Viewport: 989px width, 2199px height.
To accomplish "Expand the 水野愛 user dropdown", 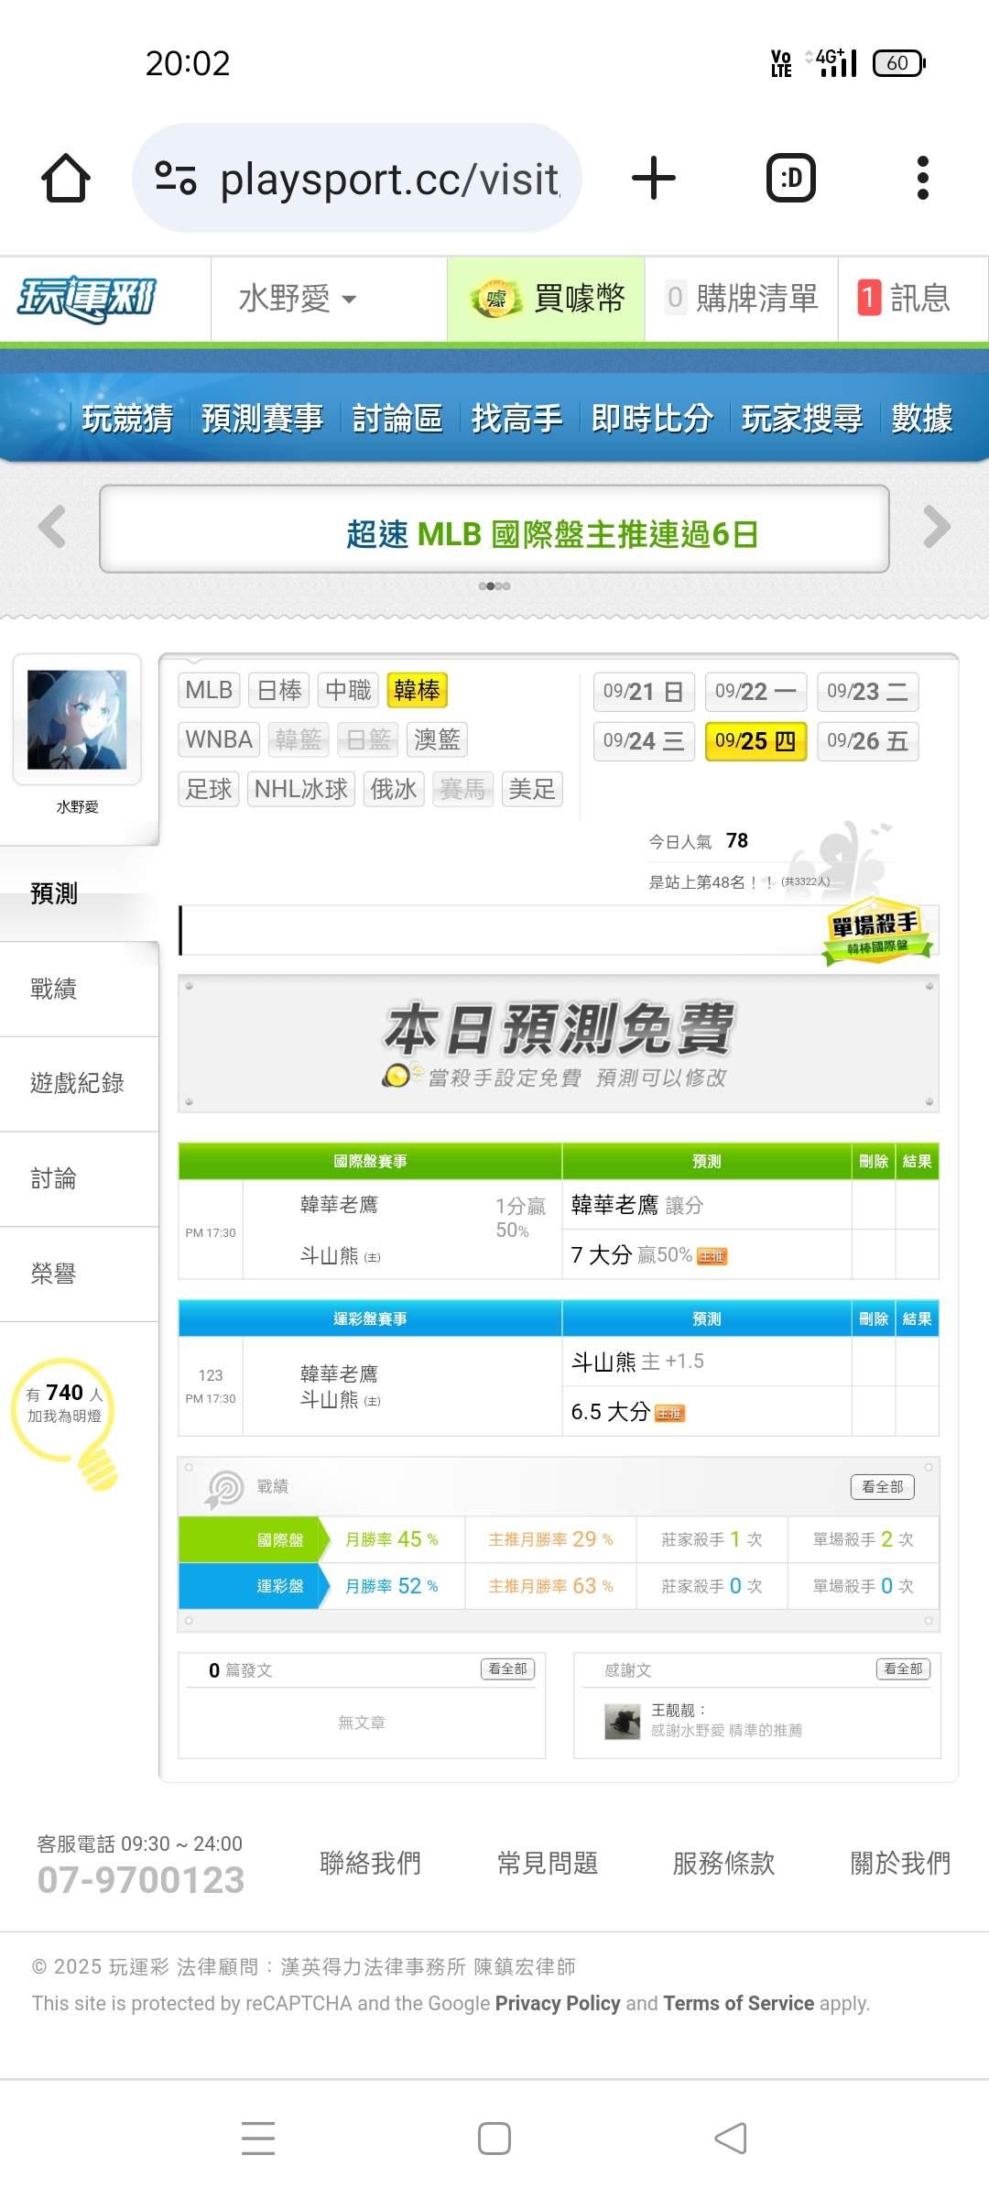I will coord(297,299).
